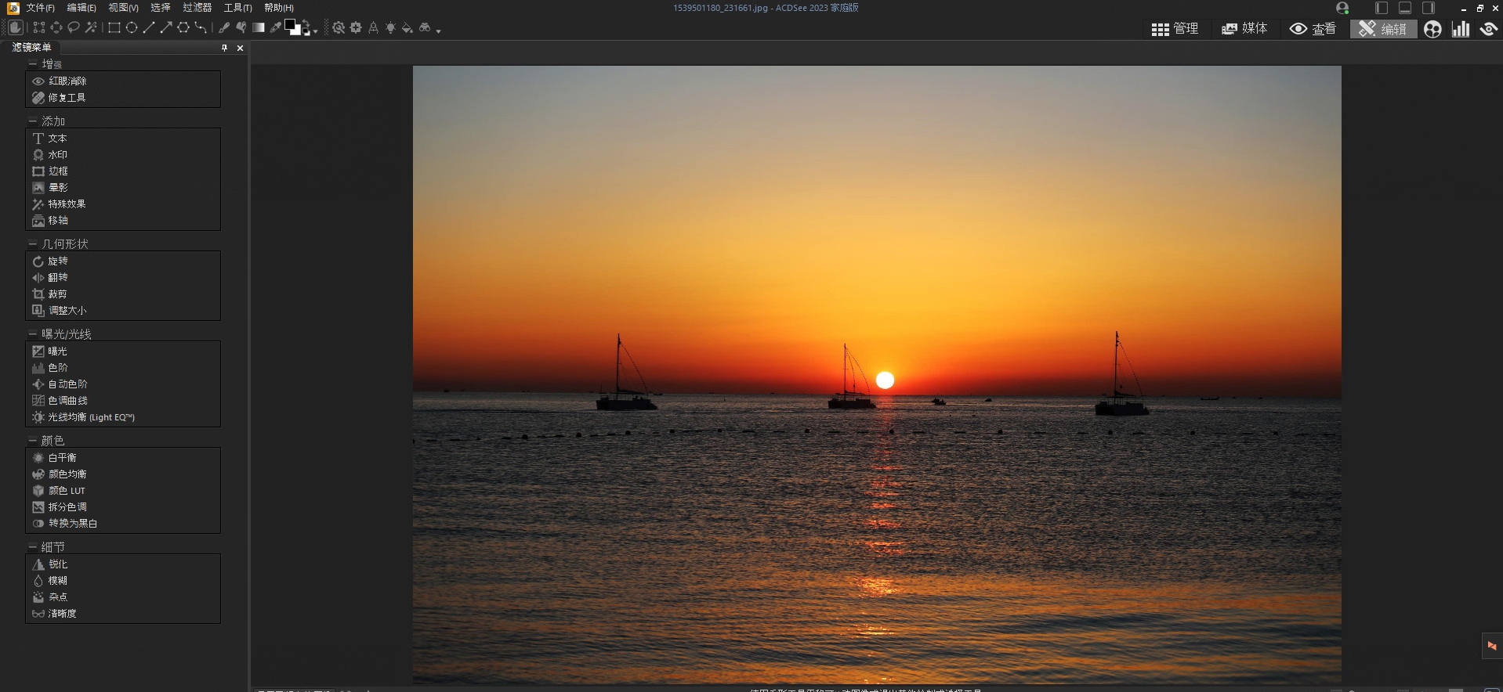Switch to the 管理 Manage mode tab

tap(1175, 29)
